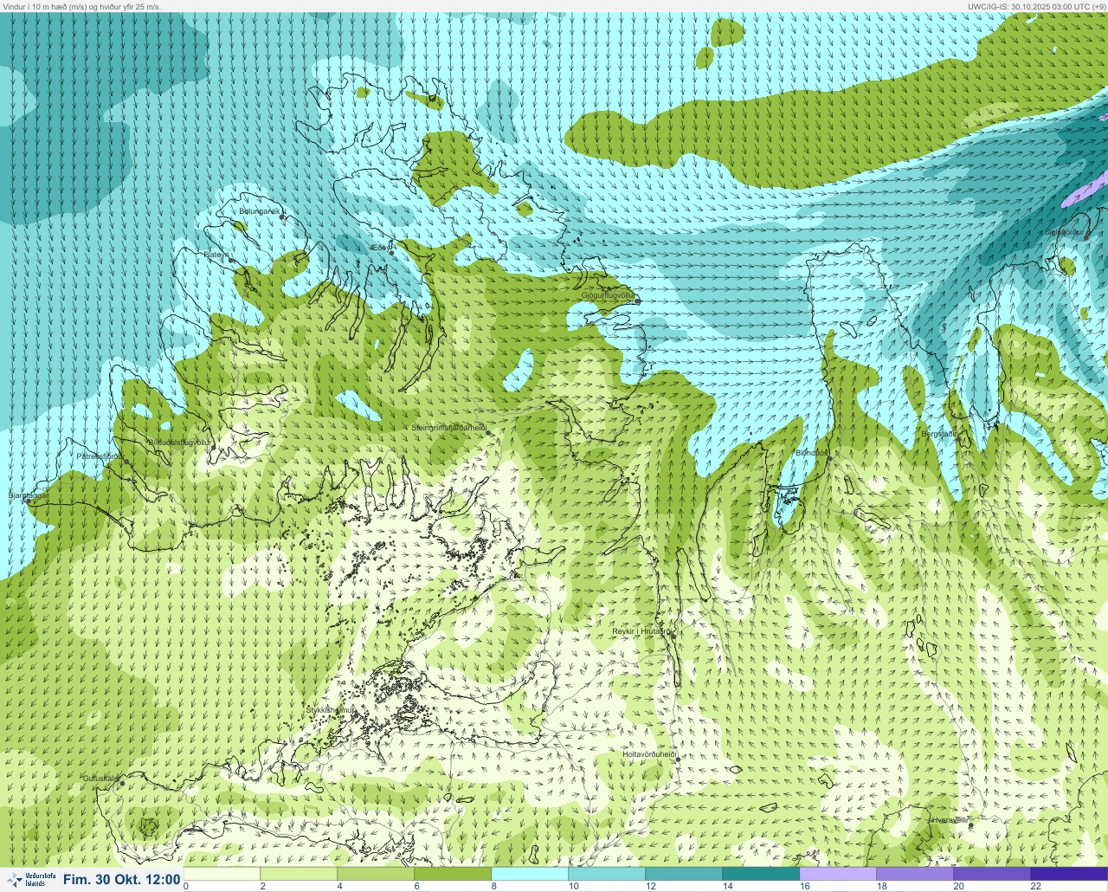Click the 0–2 m/s legend color

[x=222, y=874]
